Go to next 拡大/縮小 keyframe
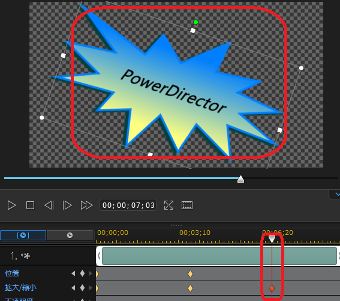 pos(91,288)
